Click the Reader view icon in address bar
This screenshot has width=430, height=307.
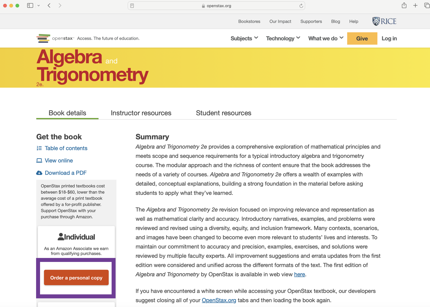coord(132,6)
